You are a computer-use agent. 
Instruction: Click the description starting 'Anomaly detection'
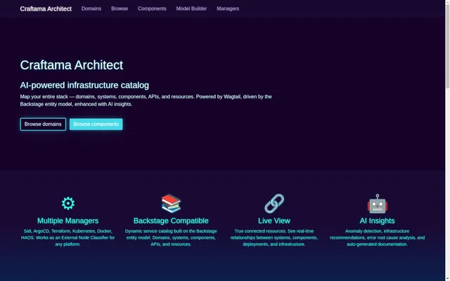pos(377,237)
